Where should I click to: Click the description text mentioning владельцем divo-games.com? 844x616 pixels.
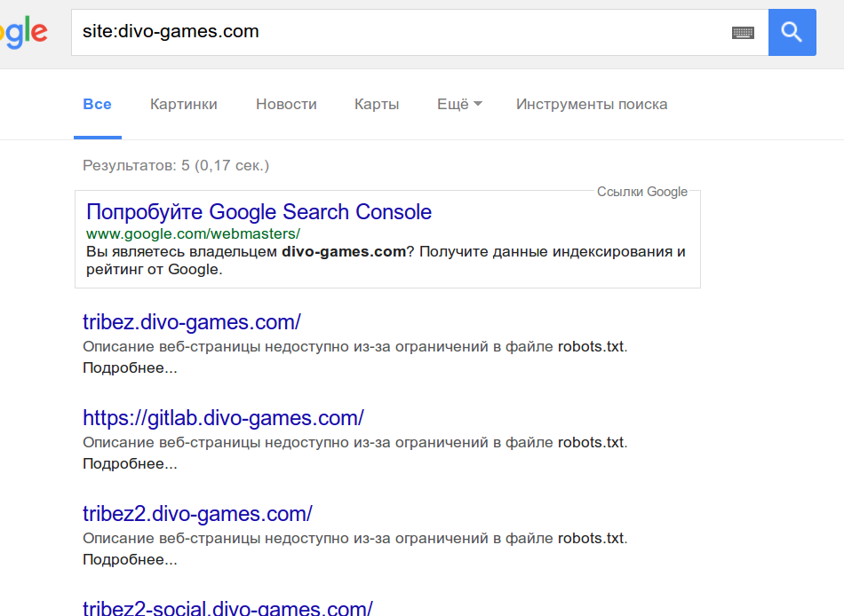386,260
